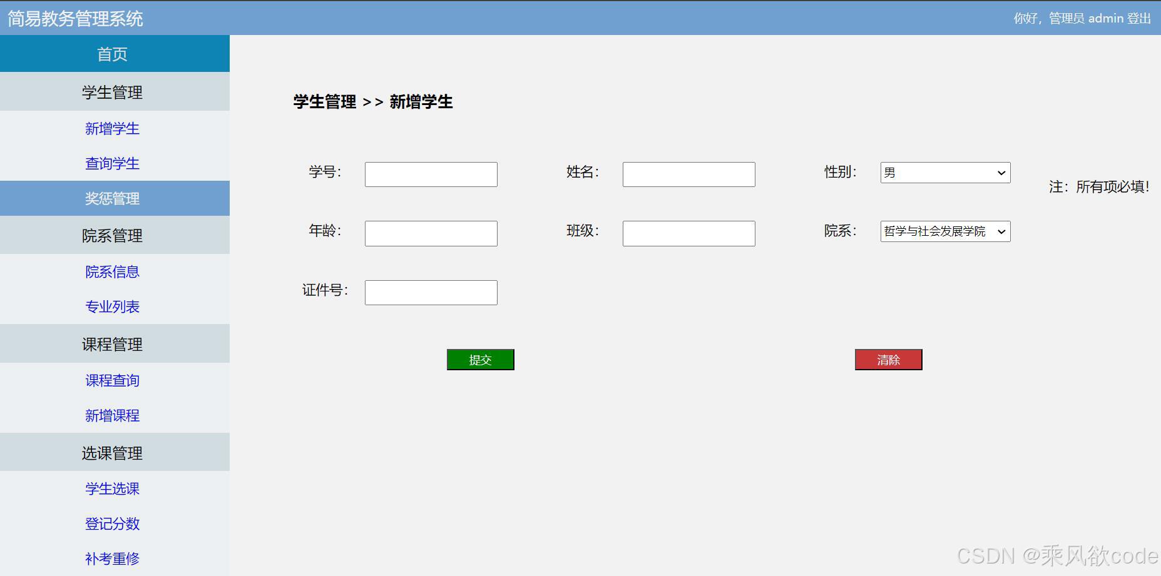The height and width of the screenshot is (576, 1161).
Task: Select 课程管理 in the sidebar
Action: click(x=113, y=343)
